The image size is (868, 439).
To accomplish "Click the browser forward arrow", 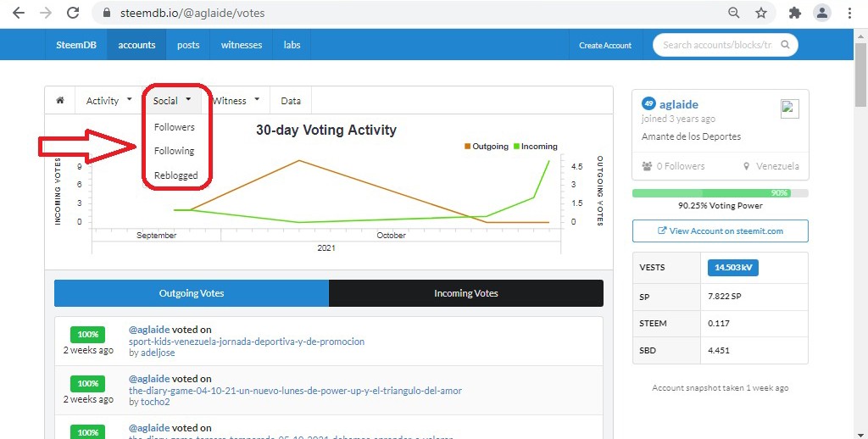I will click(x=46, y=13).
